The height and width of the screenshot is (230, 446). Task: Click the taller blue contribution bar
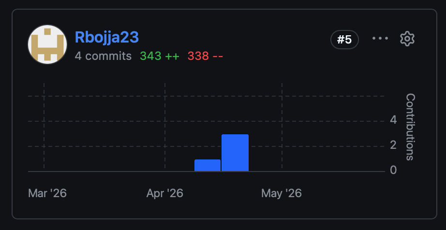(235, 153)
